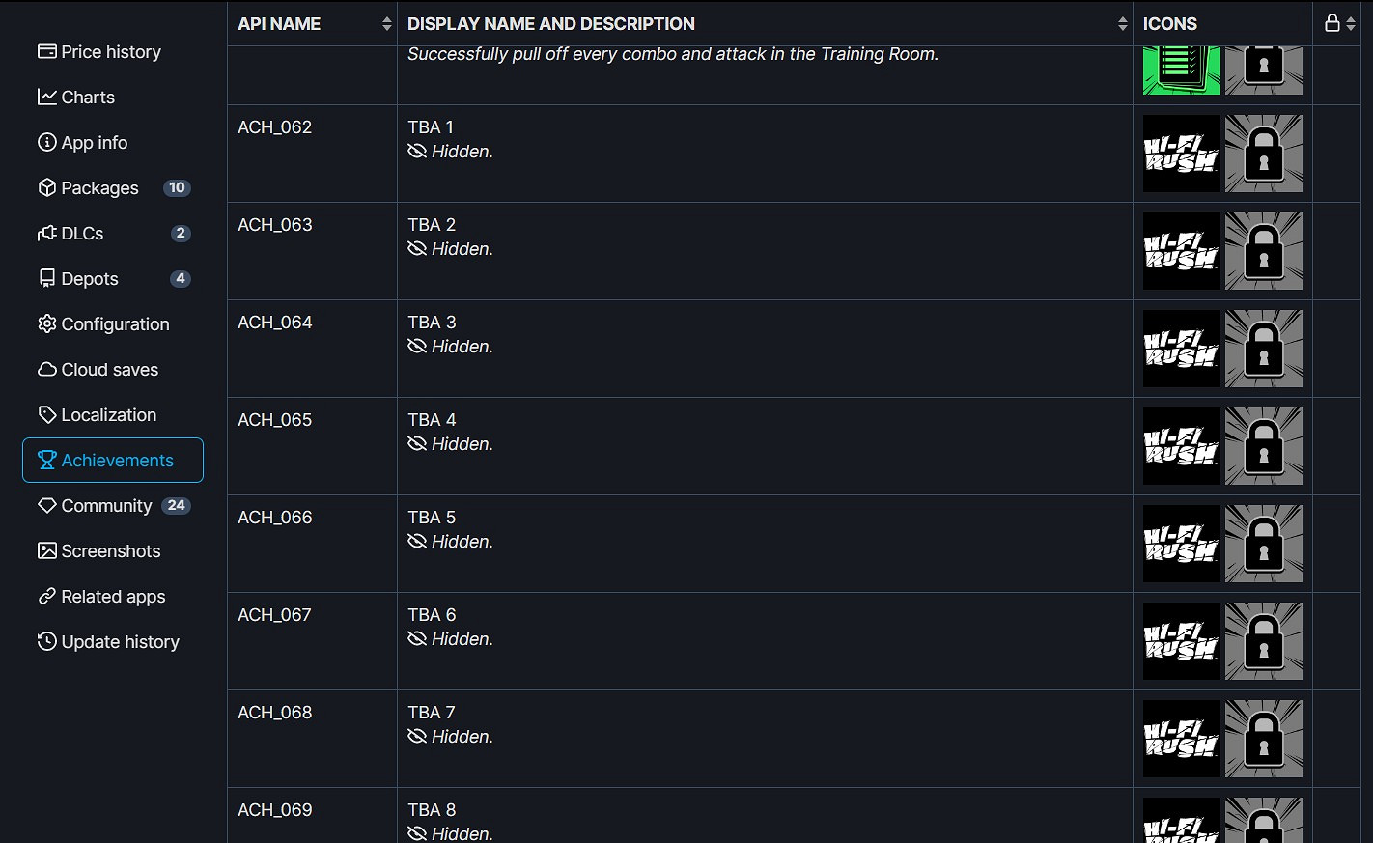Open the Charts section

point(76,98)
